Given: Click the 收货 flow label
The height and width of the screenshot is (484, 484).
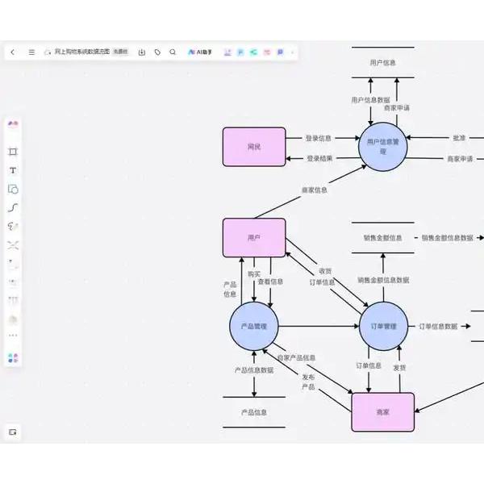Looking at the screenshot, I should tap(325, 271).
